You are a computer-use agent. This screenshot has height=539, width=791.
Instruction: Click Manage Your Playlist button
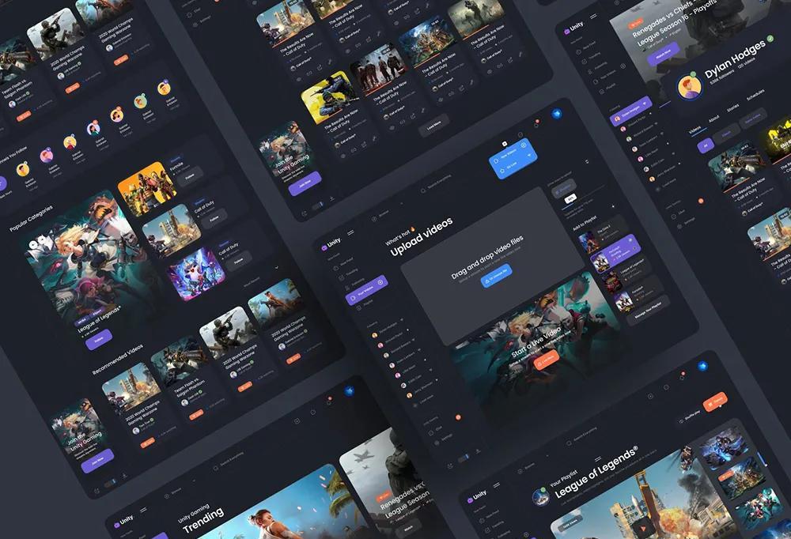coord(648,309)
